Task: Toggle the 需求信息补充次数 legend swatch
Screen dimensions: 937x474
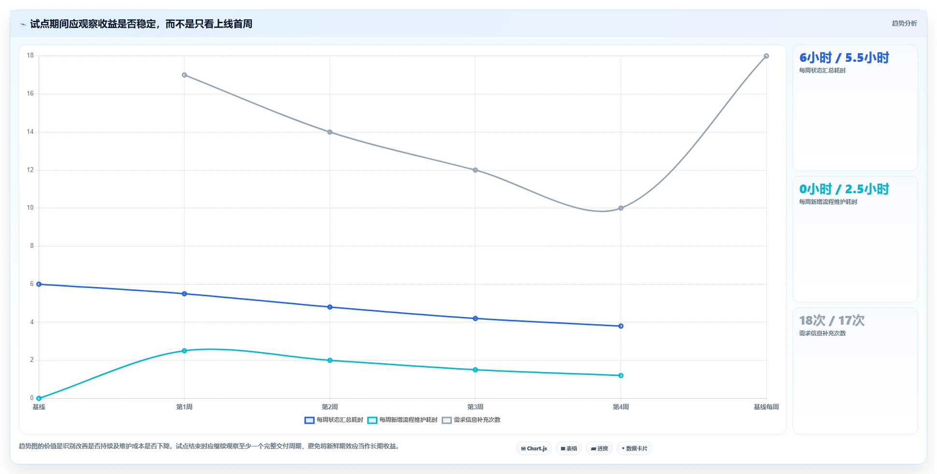Action: tap(447, 420)
